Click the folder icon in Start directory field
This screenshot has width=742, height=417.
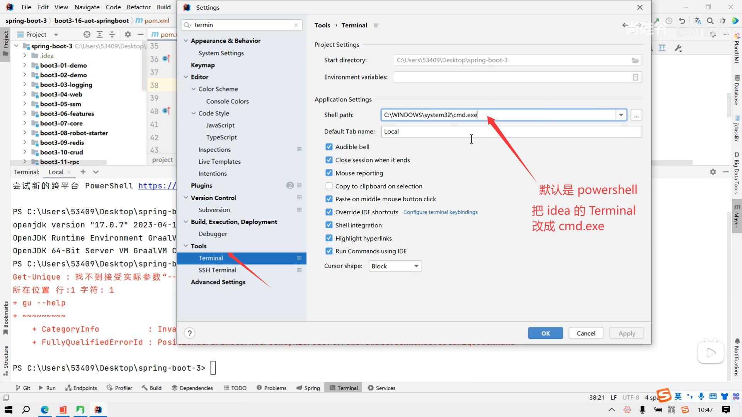click(635, 60)
